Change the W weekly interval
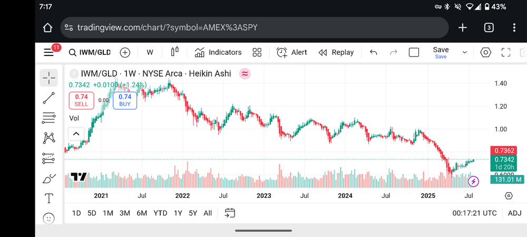 [150, 52]
